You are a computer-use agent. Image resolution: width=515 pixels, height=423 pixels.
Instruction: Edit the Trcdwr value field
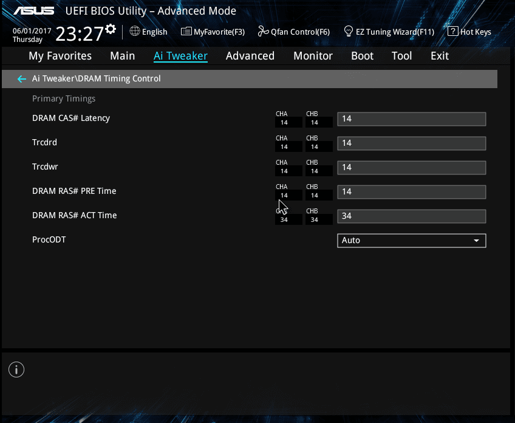[412, 168]
